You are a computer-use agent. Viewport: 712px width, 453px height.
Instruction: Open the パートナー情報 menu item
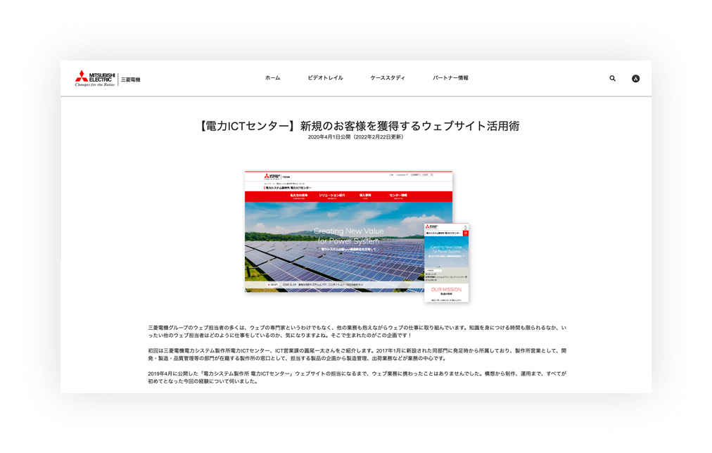(450, 78)
